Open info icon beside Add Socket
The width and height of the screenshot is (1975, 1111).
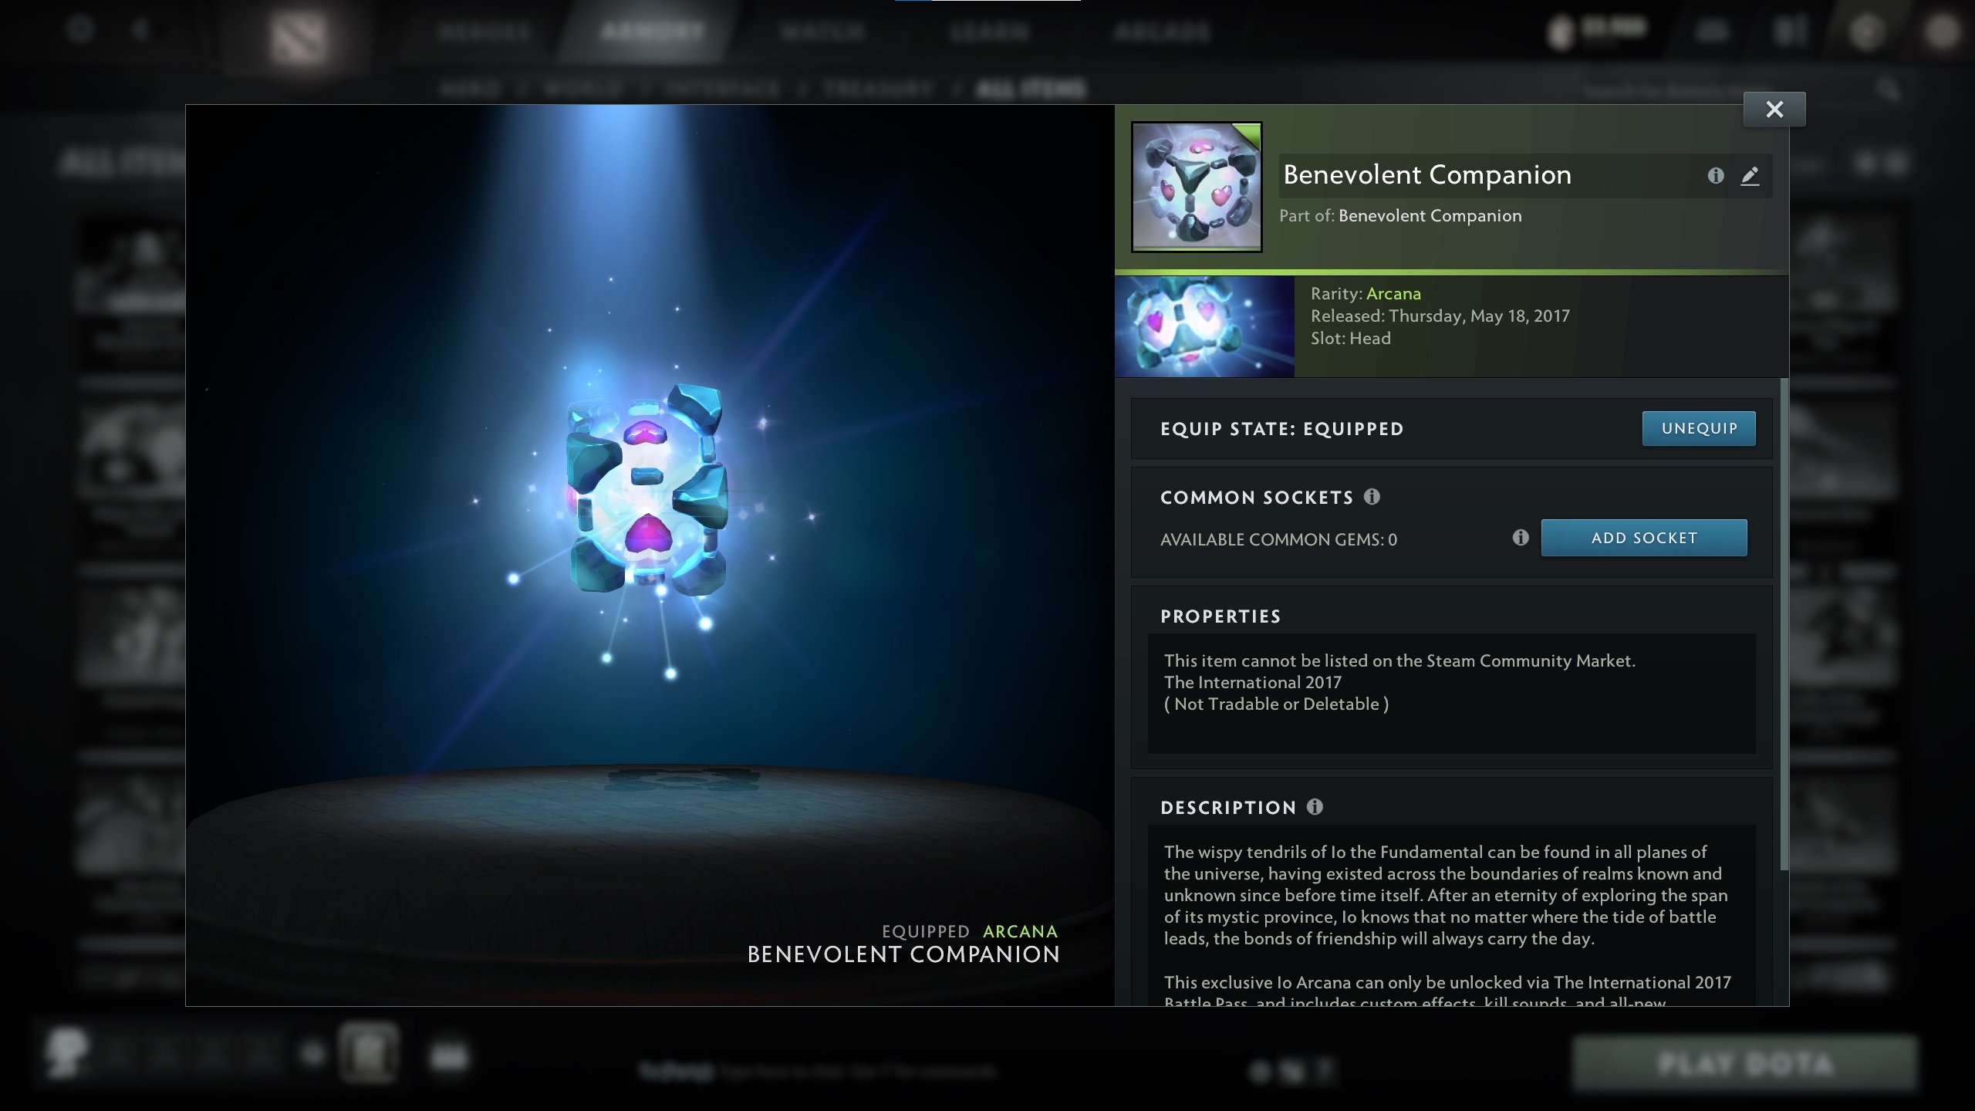(x=1520, y=538)
